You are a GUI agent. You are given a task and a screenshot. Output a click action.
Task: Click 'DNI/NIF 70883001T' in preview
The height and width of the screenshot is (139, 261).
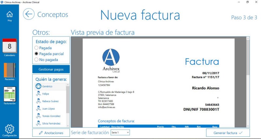201,109
